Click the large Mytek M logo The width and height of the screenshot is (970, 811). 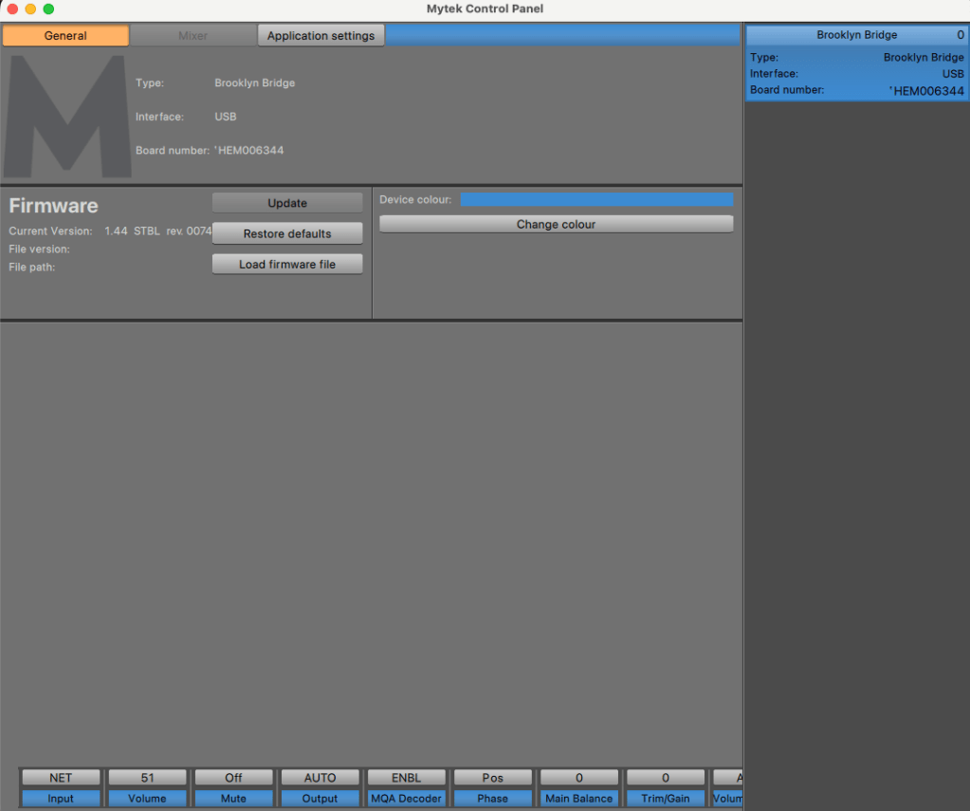coord(66,116)
